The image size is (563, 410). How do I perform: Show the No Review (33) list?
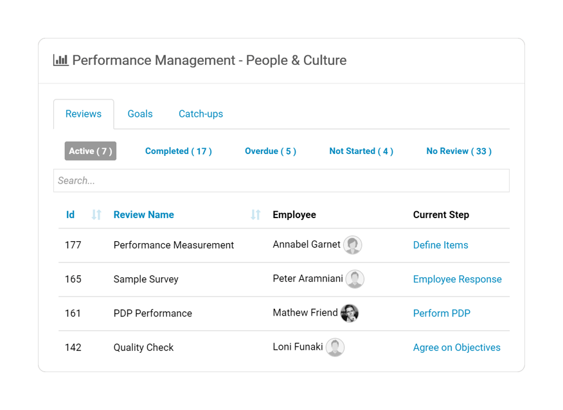(459, 151)
